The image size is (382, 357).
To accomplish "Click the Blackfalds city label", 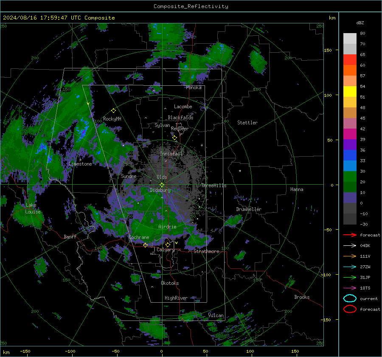I will (180, 118).
